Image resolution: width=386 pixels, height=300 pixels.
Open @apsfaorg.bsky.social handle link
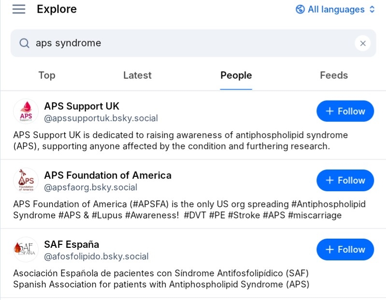point(91,187)
